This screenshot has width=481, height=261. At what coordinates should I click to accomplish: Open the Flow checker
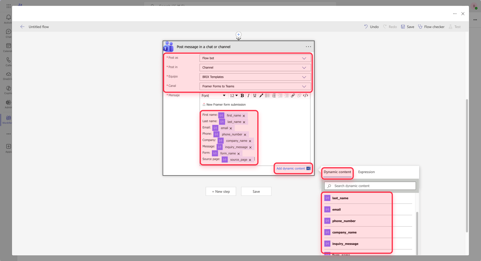431,27
